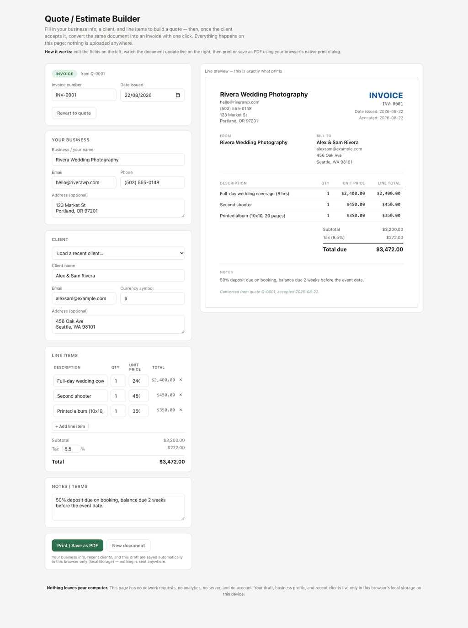This screenshot has height=628, width=468.
Task: Click the preview Total due amount $3,472.00
Action: 389,250
